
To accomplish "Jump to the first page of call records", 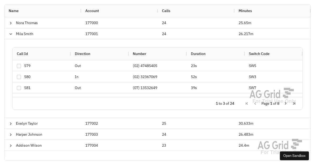I will (x=247, y=103).
